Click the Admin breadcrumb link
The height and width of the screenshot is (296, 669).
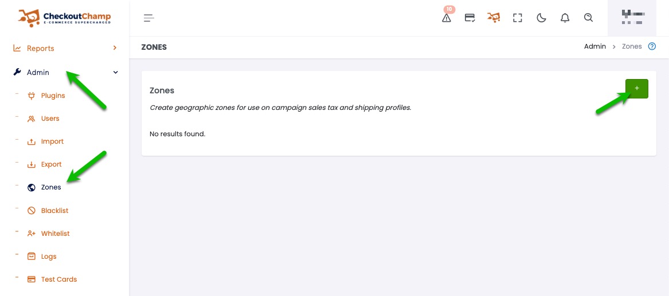pos(594,46)
